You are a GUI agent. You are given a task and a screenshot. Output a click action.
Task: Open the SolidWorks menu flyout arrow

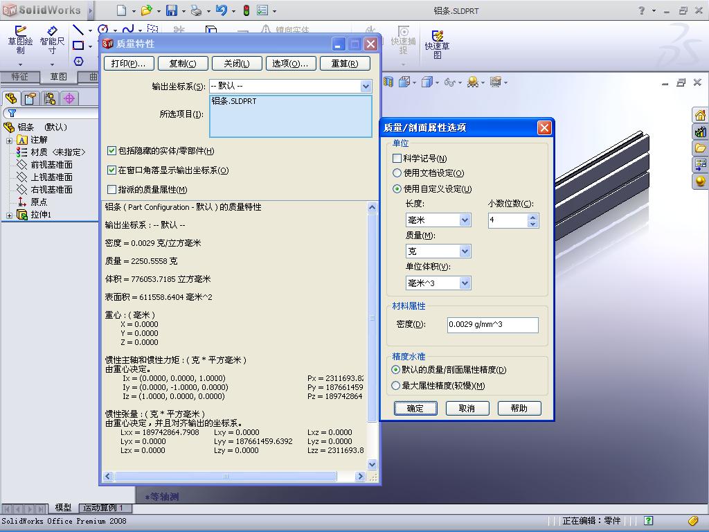click(x=91, y=10)
